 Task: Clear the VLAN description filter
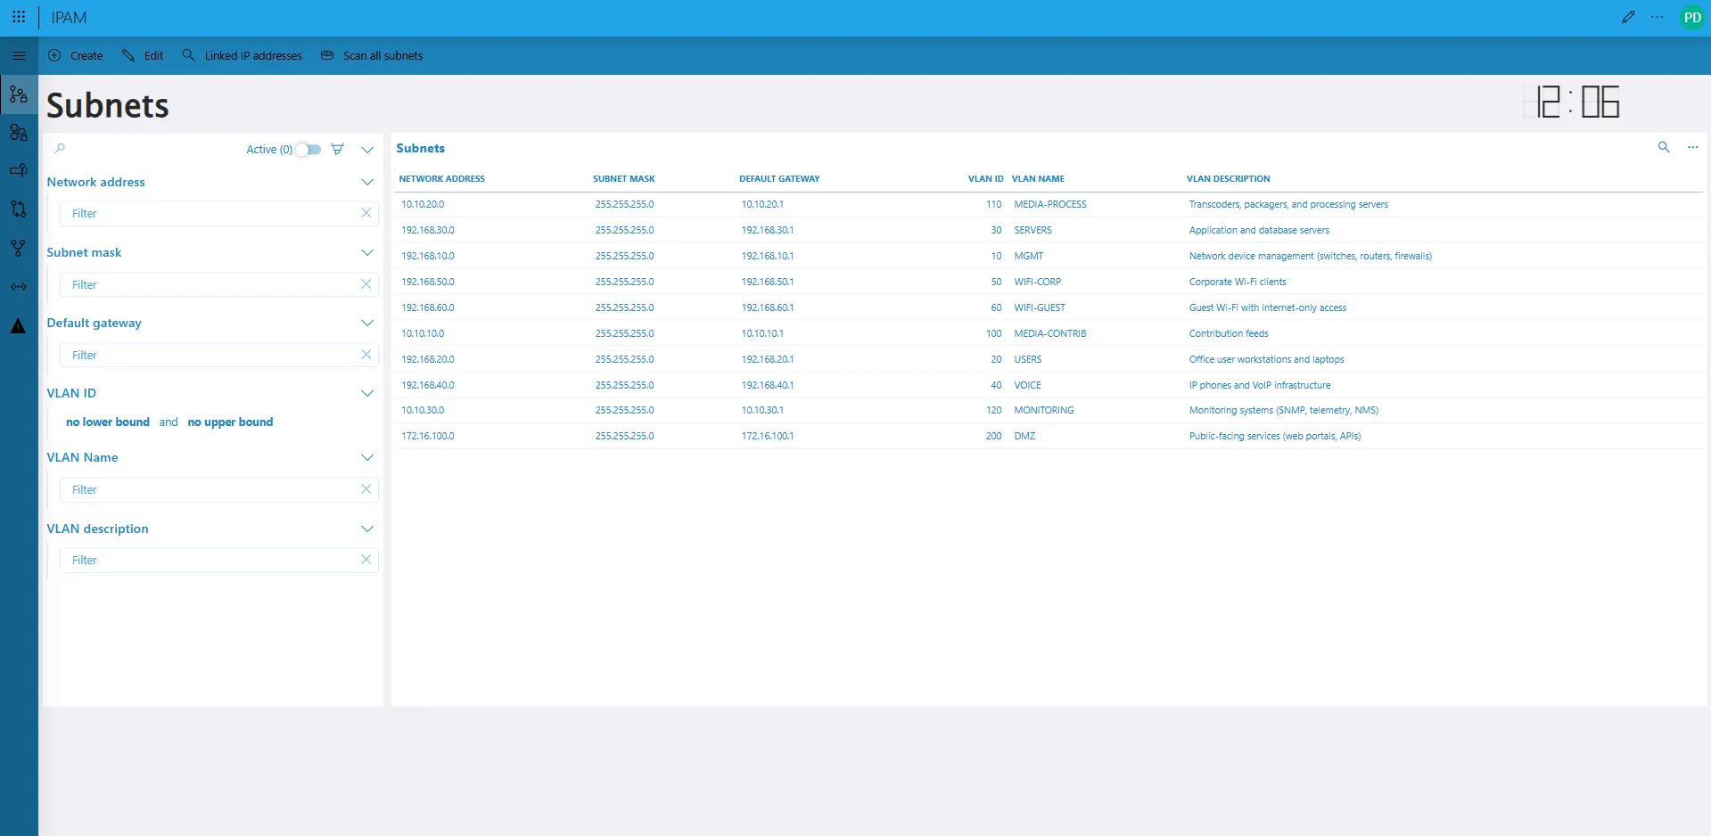pyautogui.click(x=366, y=560)
